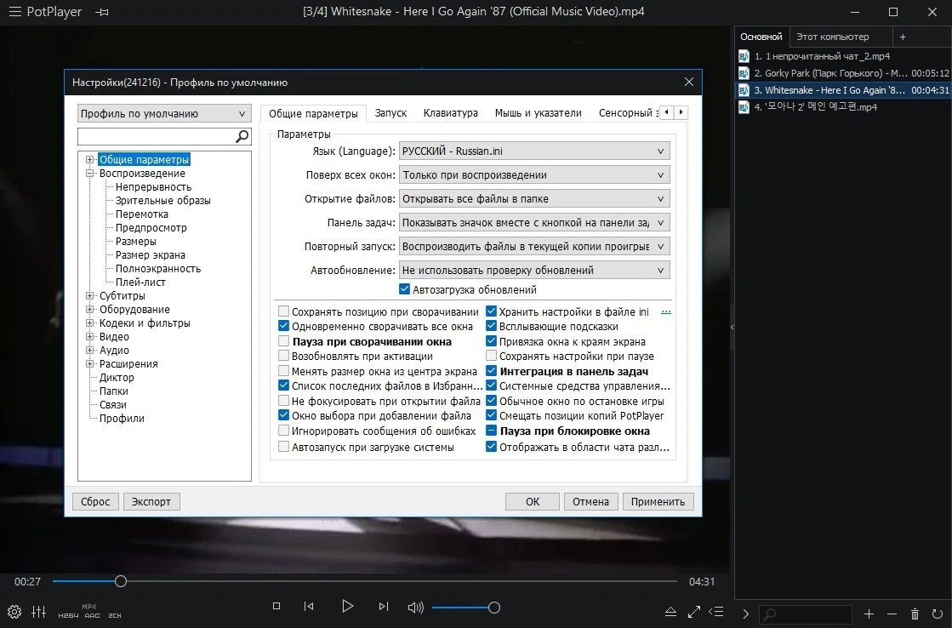Image resolution: width=952 pixels, height=628 pixels.
Task: Uncheck Хранить настройки в файле ini
Action: coord(491,311)
